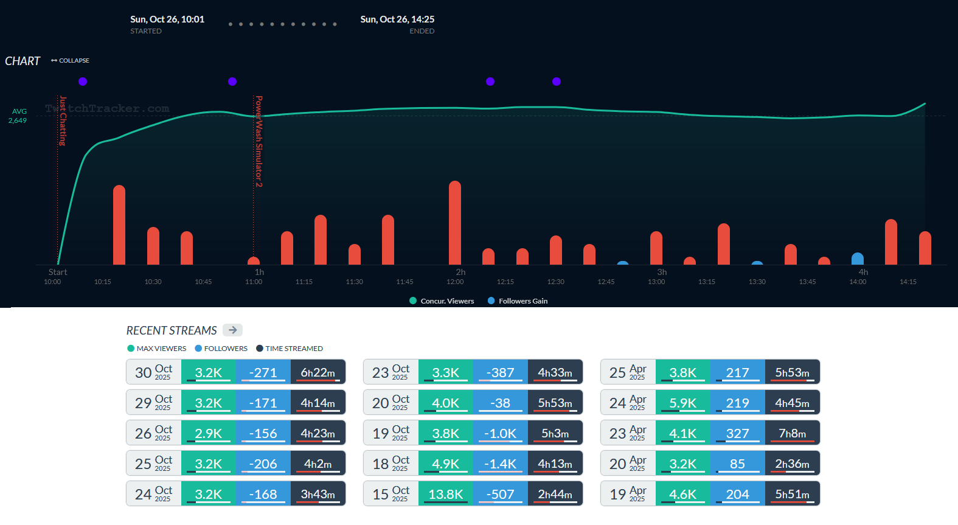Click the Just Chatting category marker

[62, 120]
